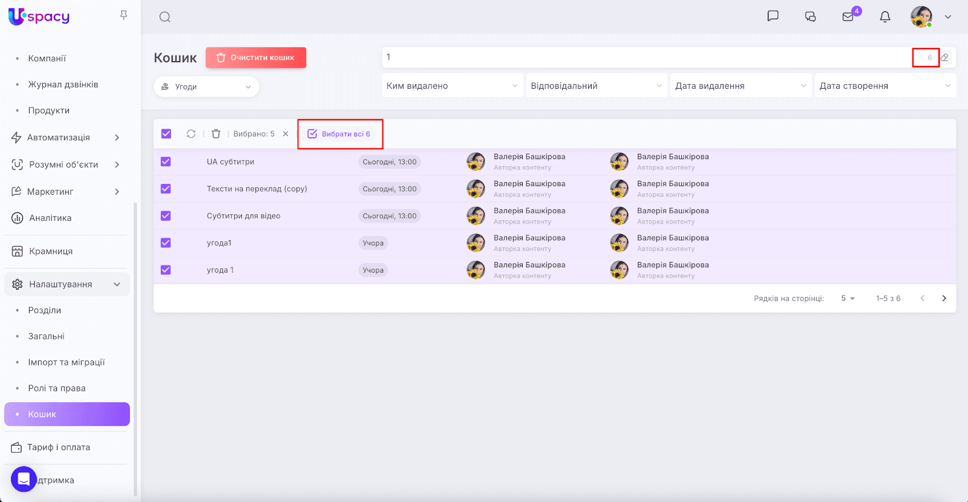Pin the sidebar with pin icon
Screen dimensions: 968x502
tap(123, 15)
